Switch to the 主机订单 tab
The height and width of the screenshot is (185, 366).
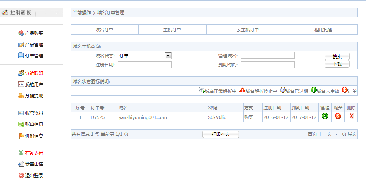pyautogui.click(x=172, y=30)
